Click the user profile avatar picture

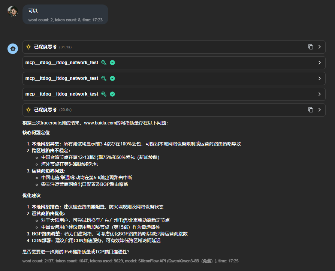[13, 11]
